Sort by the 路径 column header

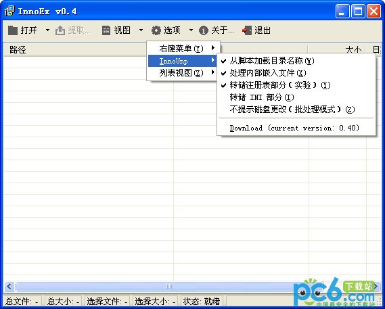click(75, 50)
